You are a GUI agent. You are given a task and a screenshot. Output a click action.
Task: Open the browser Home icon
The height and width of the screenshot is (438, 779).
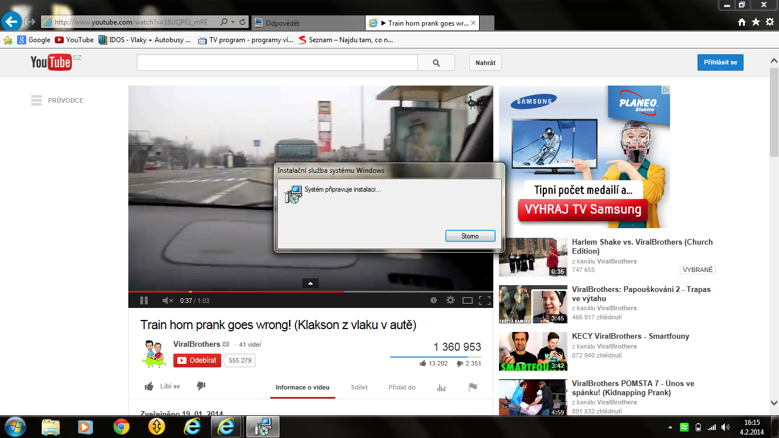tap(742, 22)
